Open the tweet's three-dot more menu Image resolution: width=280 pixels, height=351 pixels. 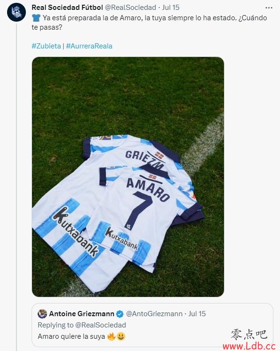[x=269, y=8]
